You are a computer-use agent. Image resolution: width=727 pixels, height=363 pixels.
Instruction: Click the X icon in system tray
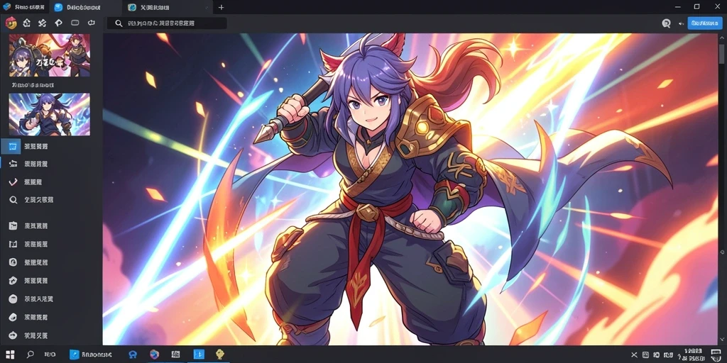[634, 354]
